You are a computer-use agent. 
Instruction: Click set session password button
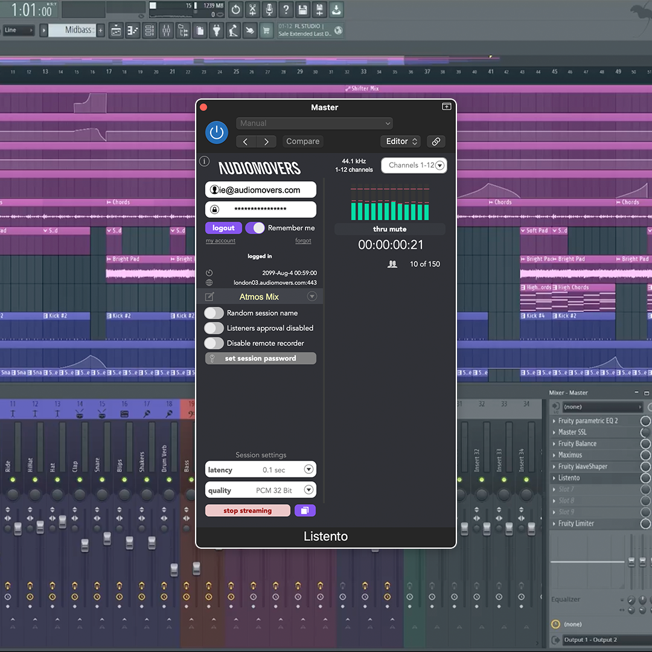261,358
